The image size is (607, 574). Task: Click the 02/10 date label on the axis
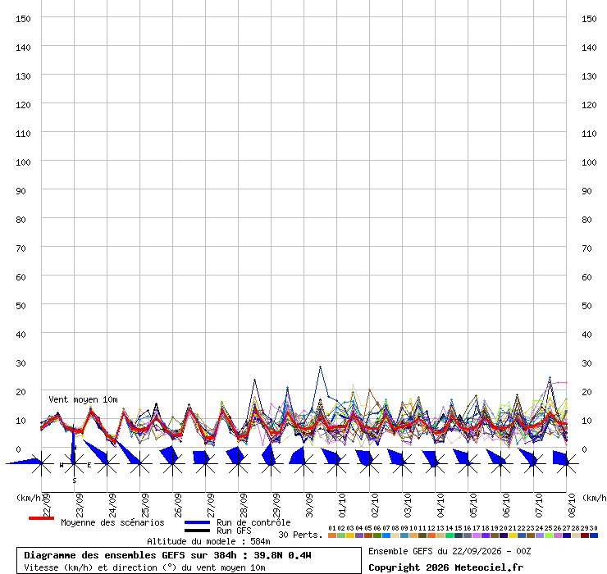[x=375, y=505]
